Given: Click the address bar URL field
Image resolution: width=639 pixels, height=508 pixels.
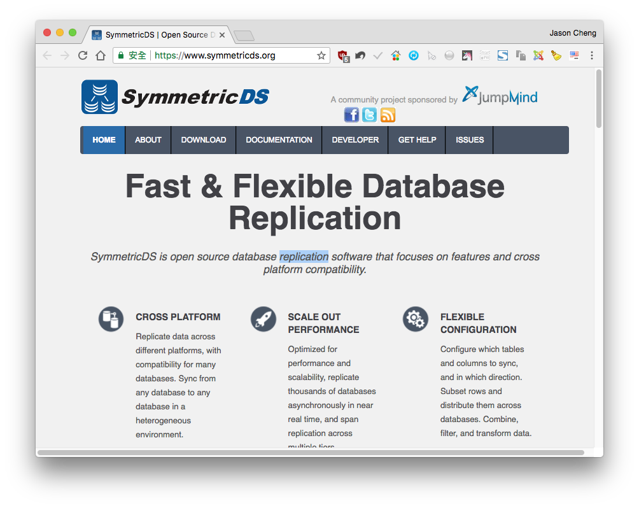Looking at the screenshot, I should pos(221,55).
